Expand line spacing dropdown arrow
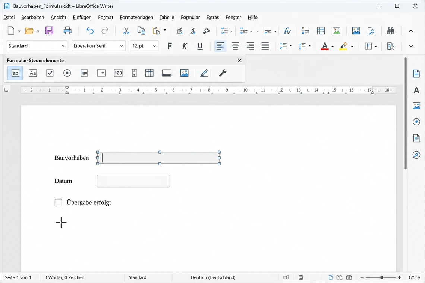Image resolution: width=425 pixels, height=283 pixels. [290, 46]
